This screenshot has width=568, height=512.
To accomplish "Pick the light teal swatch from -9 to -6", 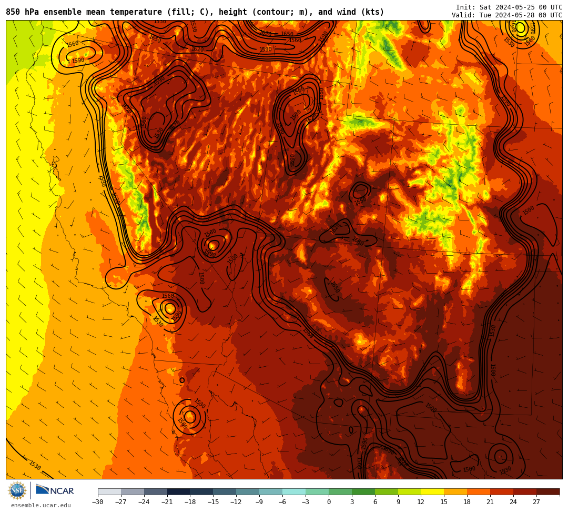I will click(x=271, y=491).
